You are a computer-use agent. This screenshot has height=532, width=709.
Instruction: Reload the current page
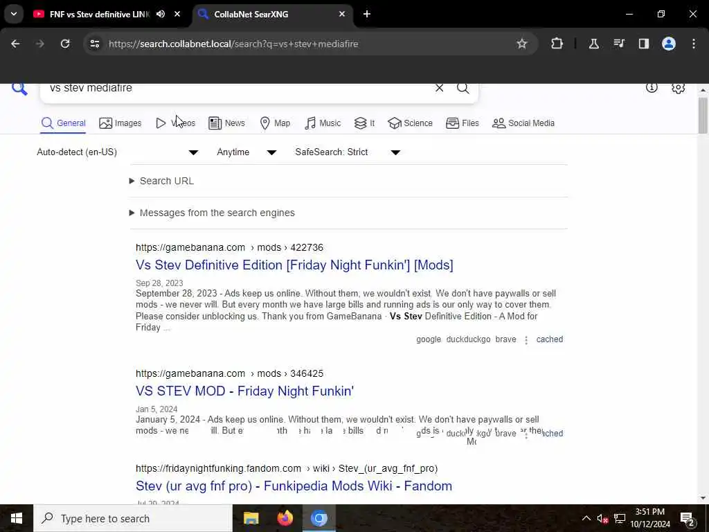(65, 44)
